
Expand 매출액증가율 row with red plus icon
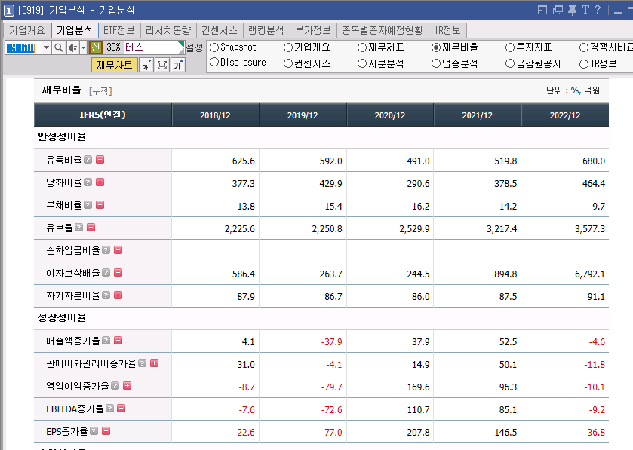(x=118, y=340)
